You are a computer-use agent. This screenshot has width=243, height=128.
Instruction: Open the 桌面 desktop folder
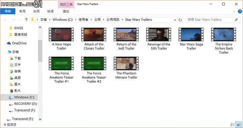pyautogui.click(x=15, y=78)
